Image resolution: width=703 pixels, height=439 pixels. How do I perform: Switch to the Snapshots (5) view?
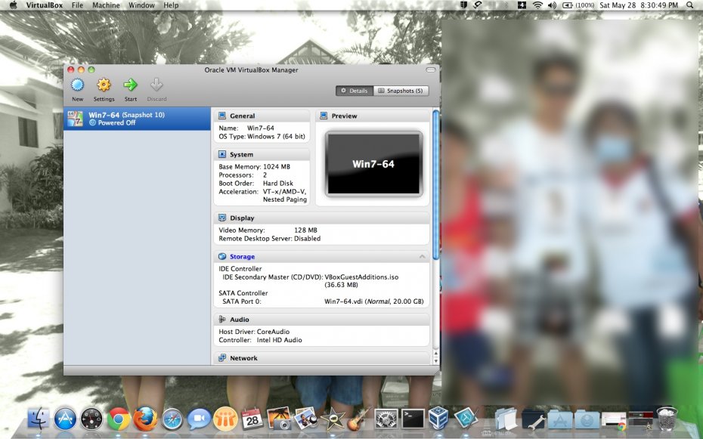tap(401, 91)
